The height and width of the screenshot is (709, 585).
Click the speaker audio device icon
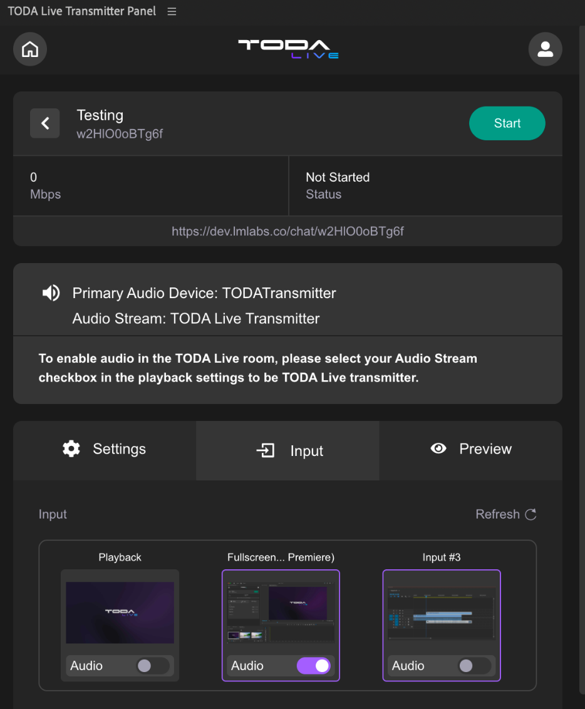click(51, 293)
